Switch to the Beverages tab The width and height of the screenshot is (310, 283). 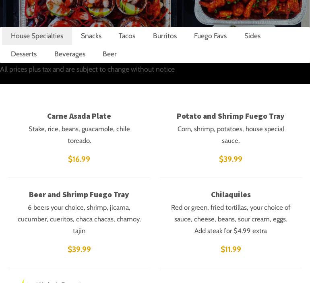70,54
